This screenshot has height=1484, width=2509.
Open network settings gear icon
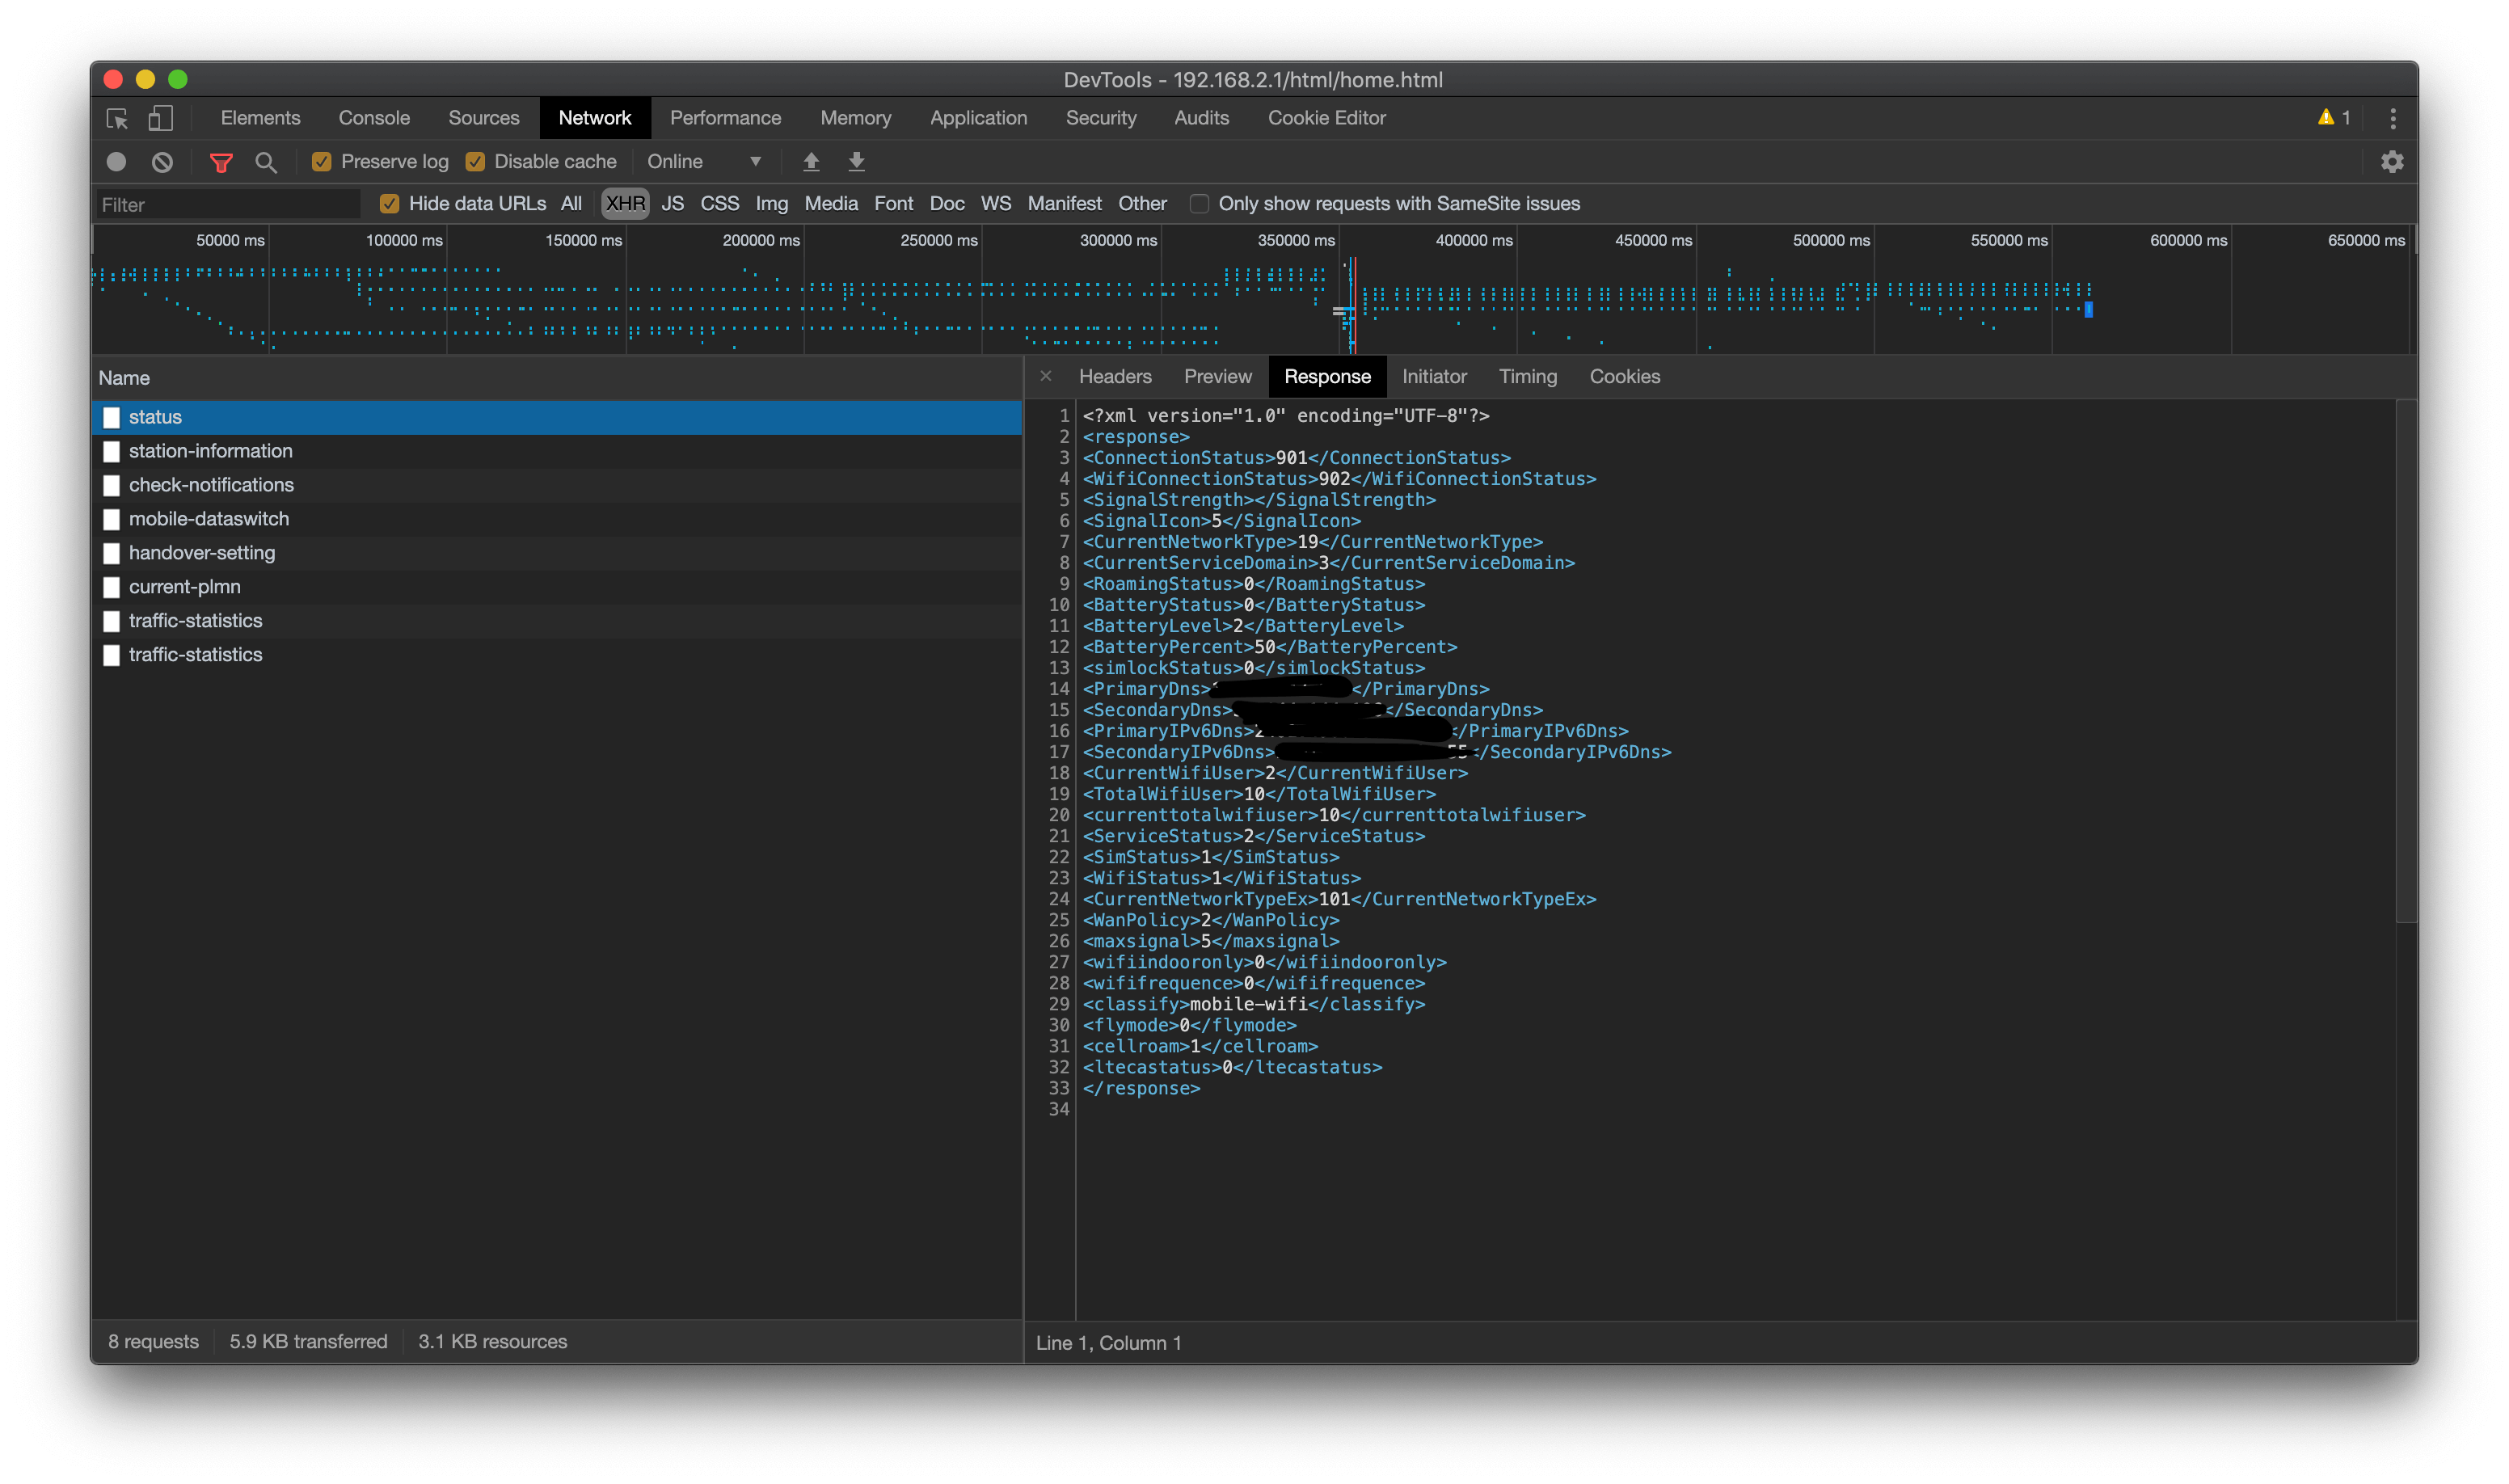point(2392,162)
